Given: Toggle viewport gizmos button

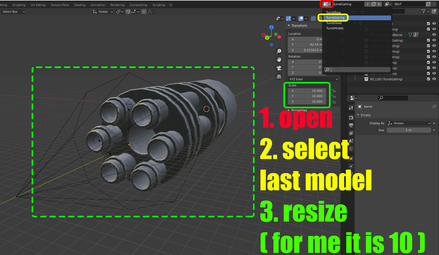Looking at the screenshot, I should 288,19.
